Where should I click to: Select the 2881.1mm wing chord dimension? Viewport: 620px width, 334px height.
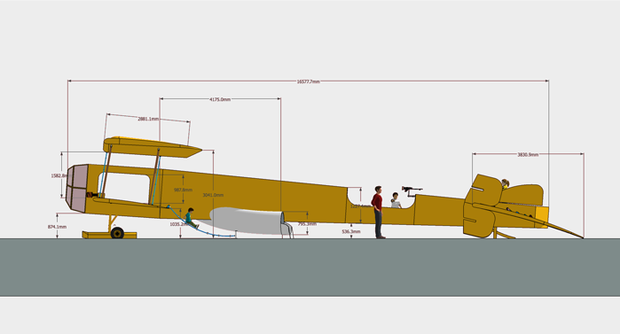(x=148, y=119)
